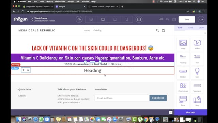The image size is (218, 123).
Task: Open the store Catalog link
Action: coord(97,30)
